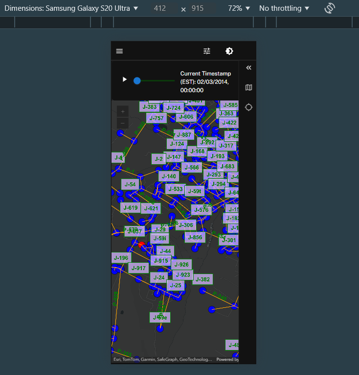359x375 pixels.
Task: Zoom out on the map
Action: tap(123, 123)
